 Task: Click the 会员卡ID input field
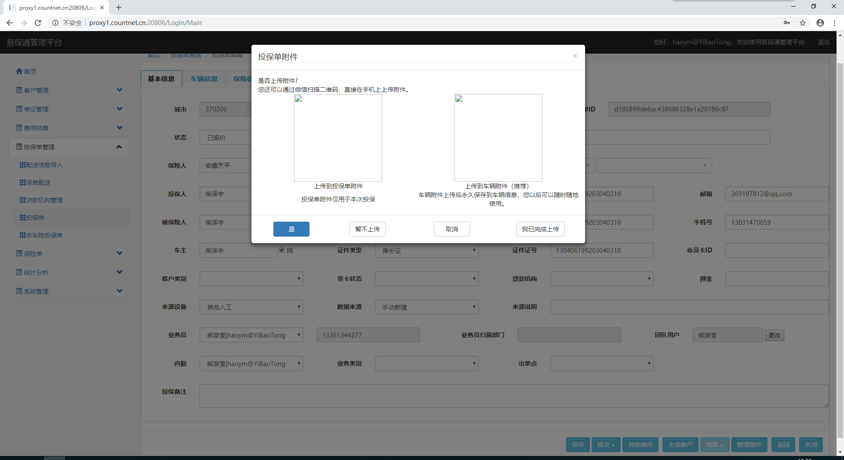[777, 250]
